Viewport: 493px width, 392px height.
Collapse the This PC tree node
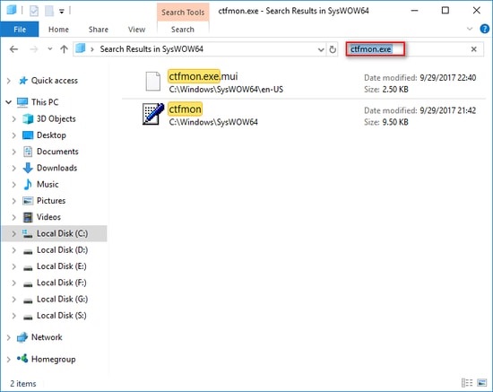tap(8, 102)
